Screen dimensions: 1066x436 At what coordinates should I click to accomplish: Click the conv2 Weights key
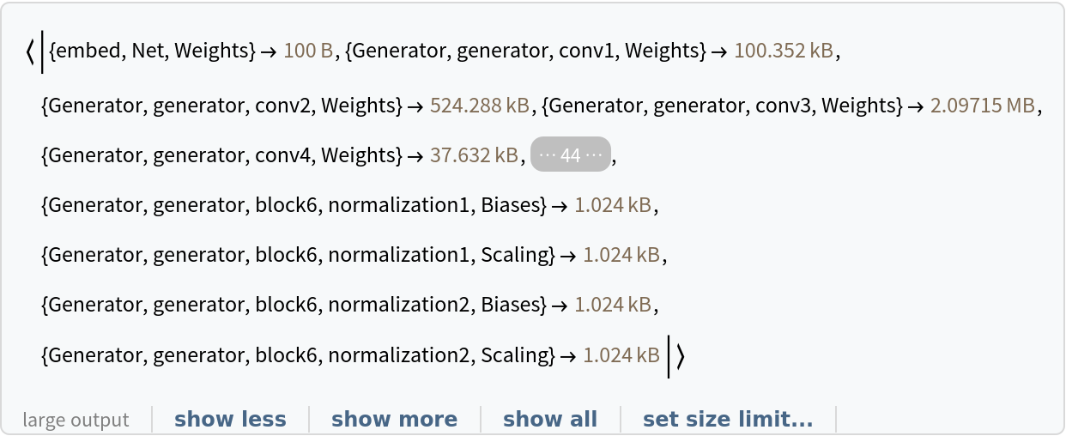click(221, 106)
